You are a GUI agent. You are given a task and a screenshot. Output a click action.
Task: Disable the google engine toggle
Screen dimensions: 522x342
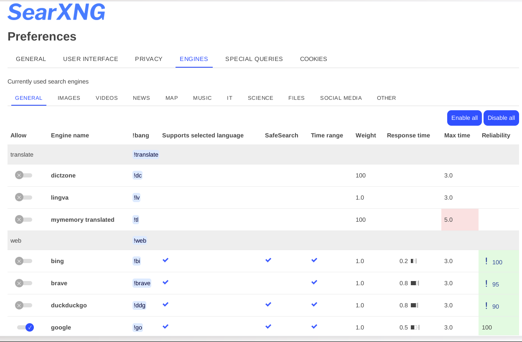[x=25, y=327]
